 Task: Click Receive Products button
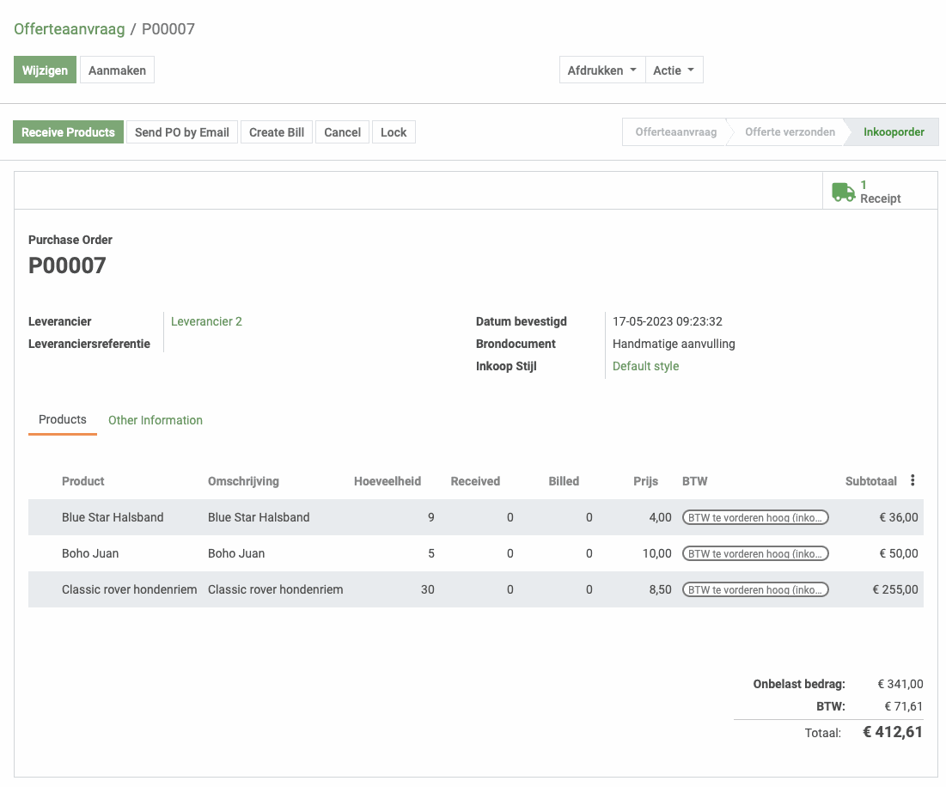point(68,132)
